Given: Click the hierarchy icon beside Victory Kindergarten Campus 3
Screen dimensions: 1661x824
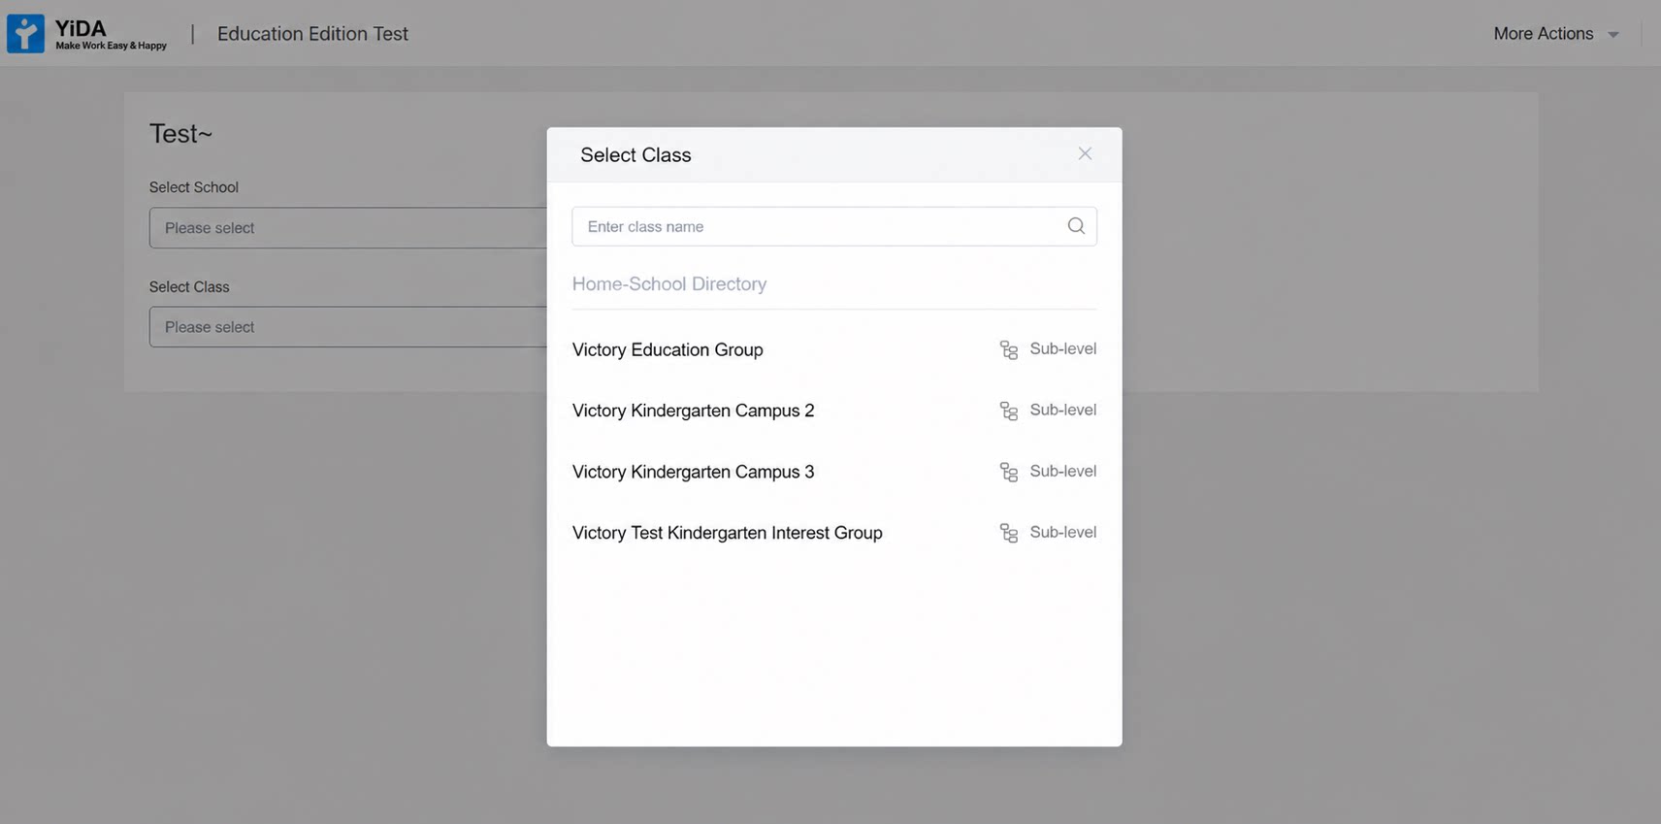Looking at the screenshot, I should tap(1009, 472).
